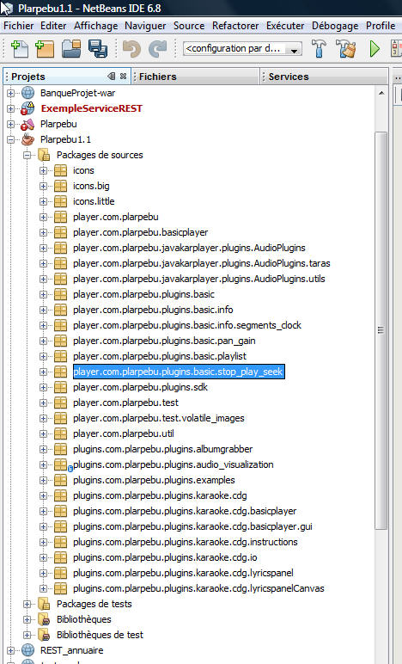The height and width of the screenshot is (664, 402).
Task: Minimize the Projets panel with its icon
Action: point(111,77)
